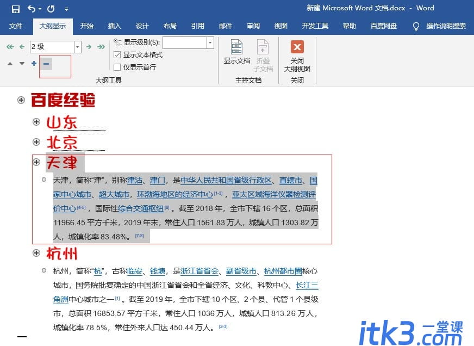Screen dimensions: 474x346
Task: Select the 天津 body text bullet
Action: 44,180
